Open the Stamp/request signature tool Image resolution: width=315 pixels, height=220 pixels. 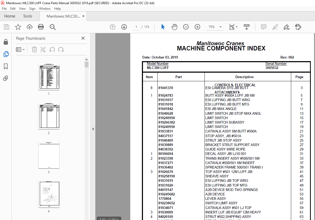click(298, 27)
